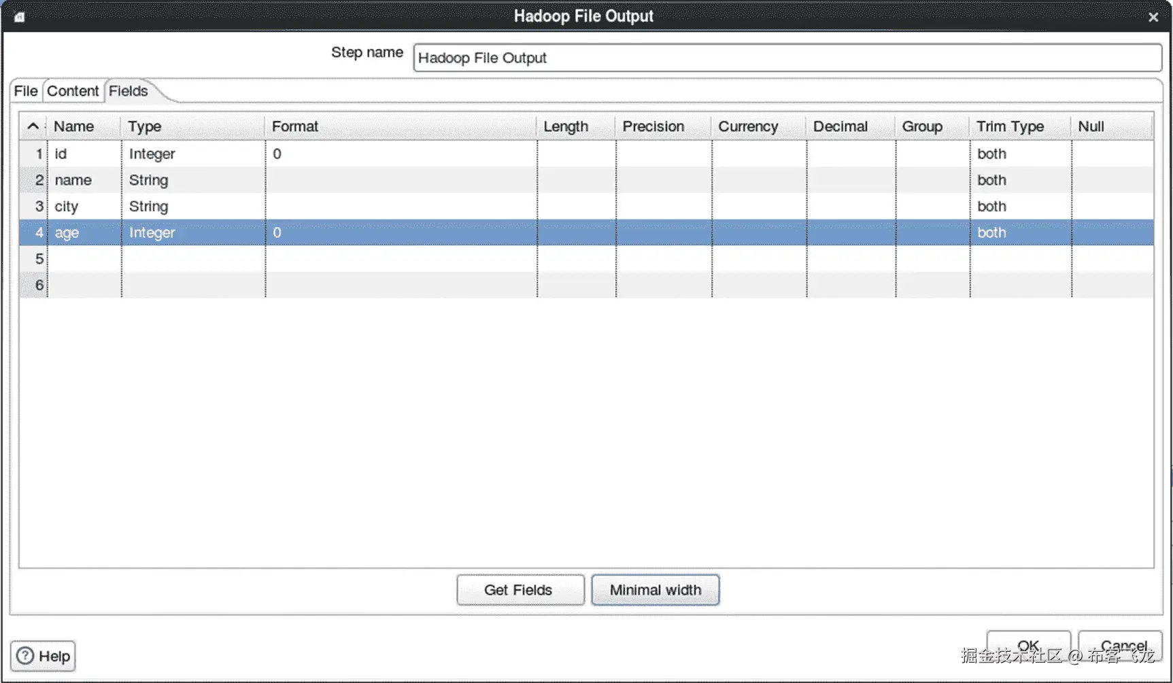
Task: Click 'both' trim type in city row
Action: coord(1021,206)
